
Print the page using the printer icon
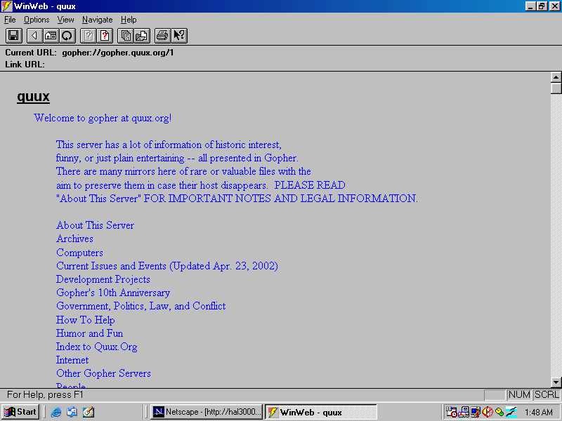162,36
